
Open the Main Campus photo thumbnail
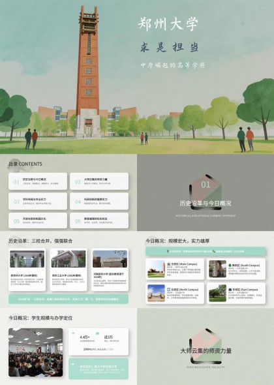[x=156, y=269]
